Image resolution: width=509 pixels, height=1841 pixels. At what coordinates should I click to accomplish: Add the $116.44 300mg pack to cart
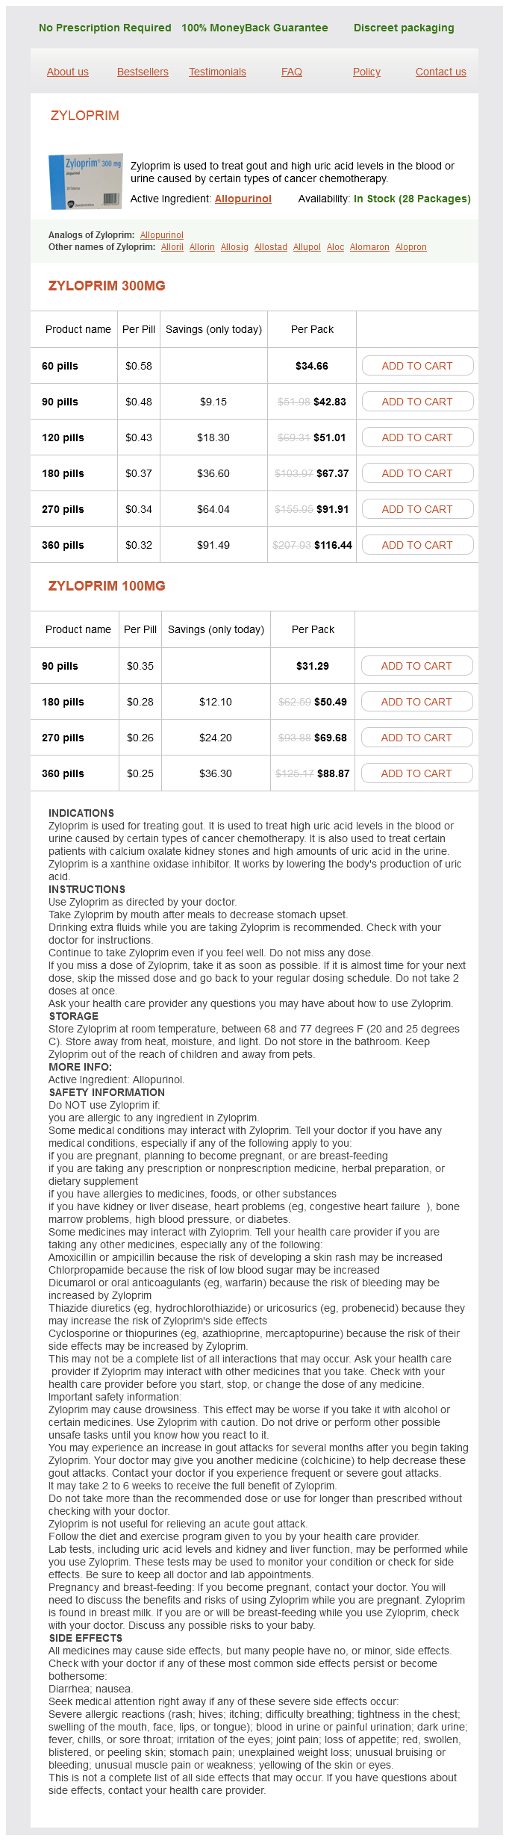point(417,545)
